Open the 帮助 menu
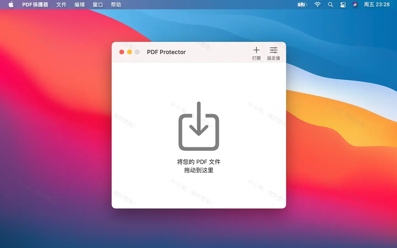 tap(116, 4)
